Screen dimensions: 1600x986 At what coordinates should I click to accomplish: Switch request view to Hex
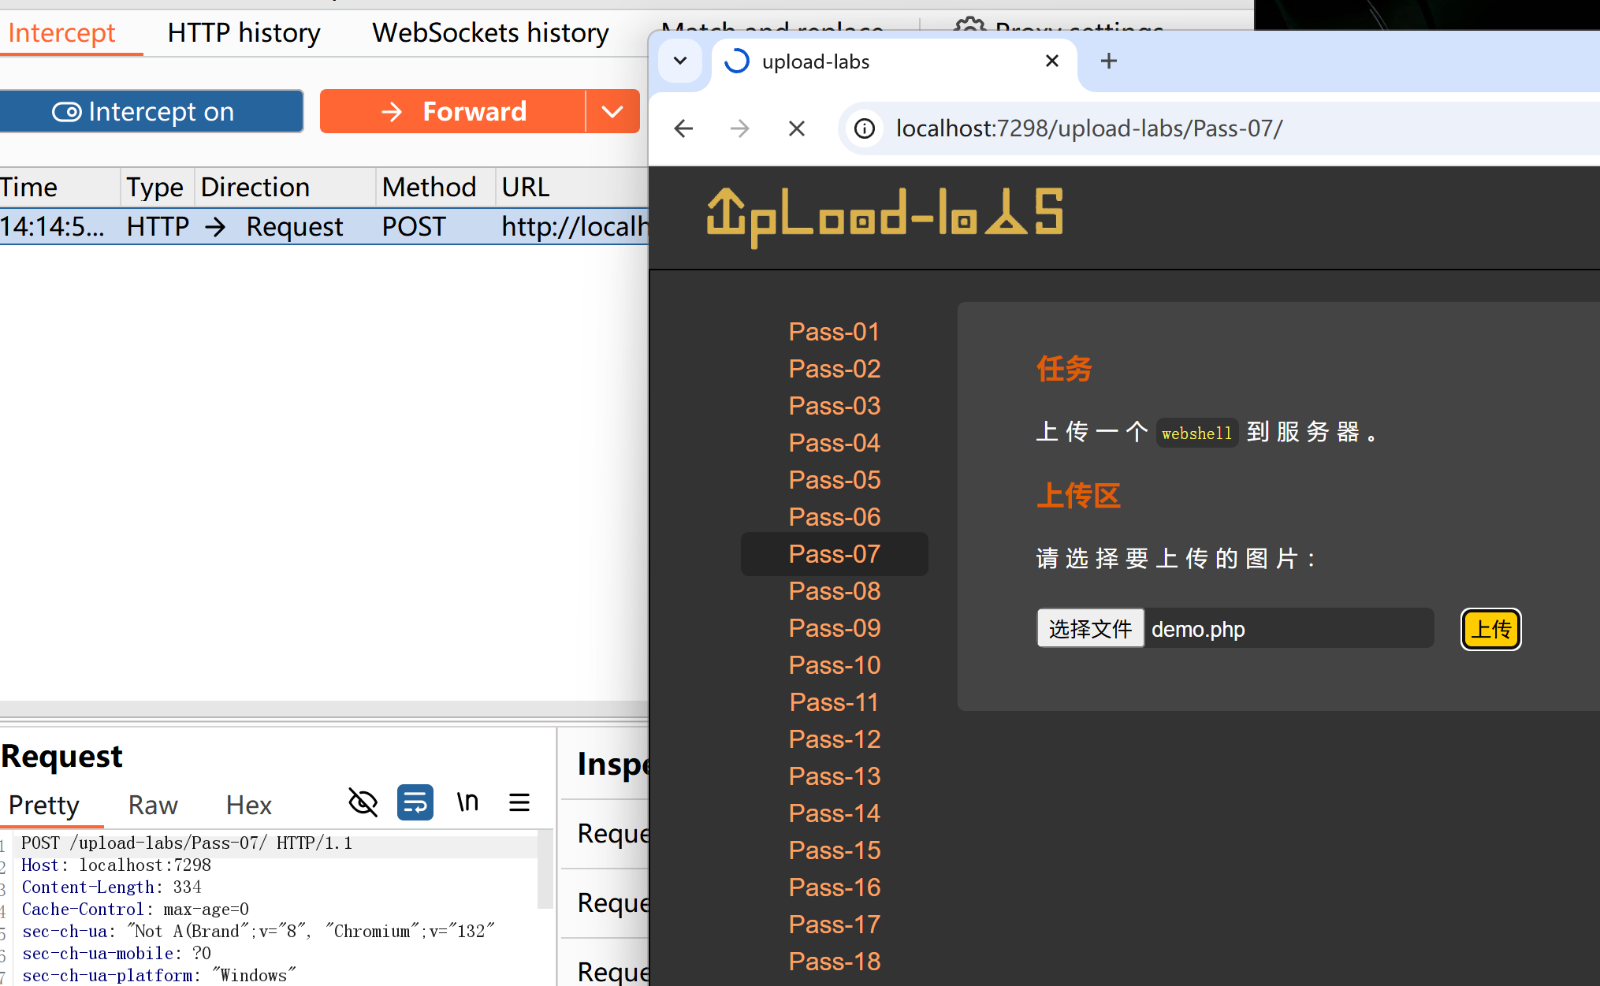(x=248, y=805)
